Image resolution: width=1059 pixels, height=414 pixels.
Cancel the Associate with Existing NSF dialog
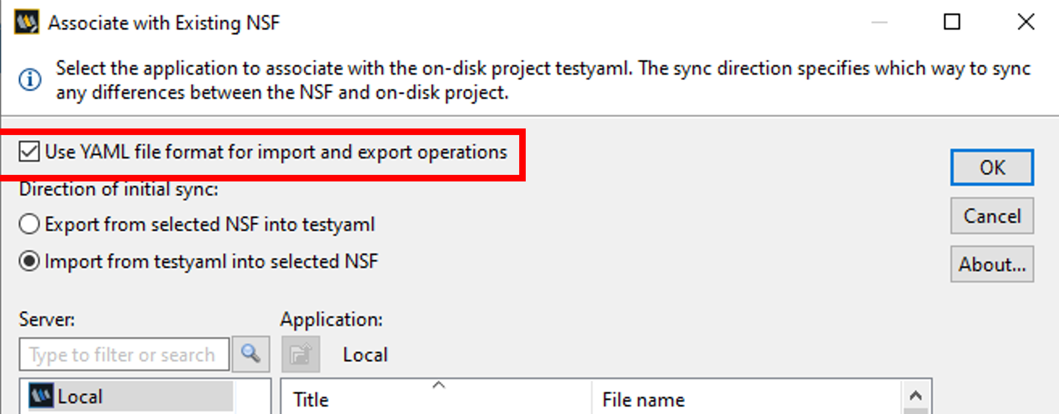coord(991,216)
